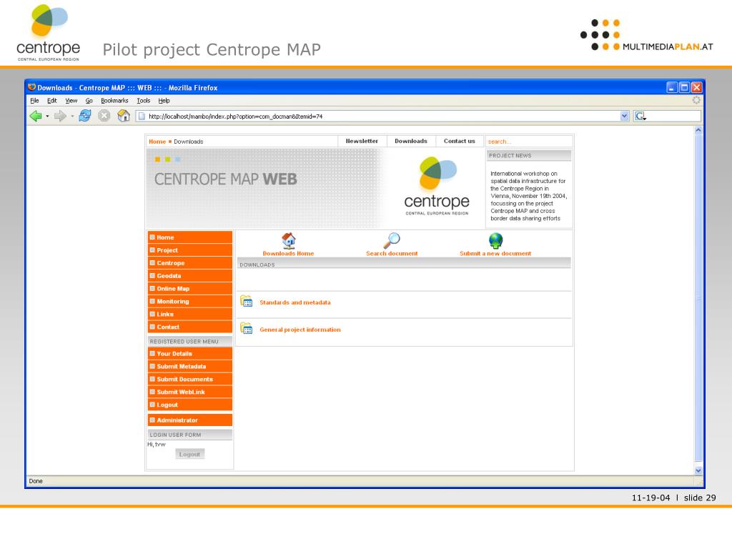Click the Search document magnifier icon
The height and width of the screenshot is (549, 732).
pos(392,240)
